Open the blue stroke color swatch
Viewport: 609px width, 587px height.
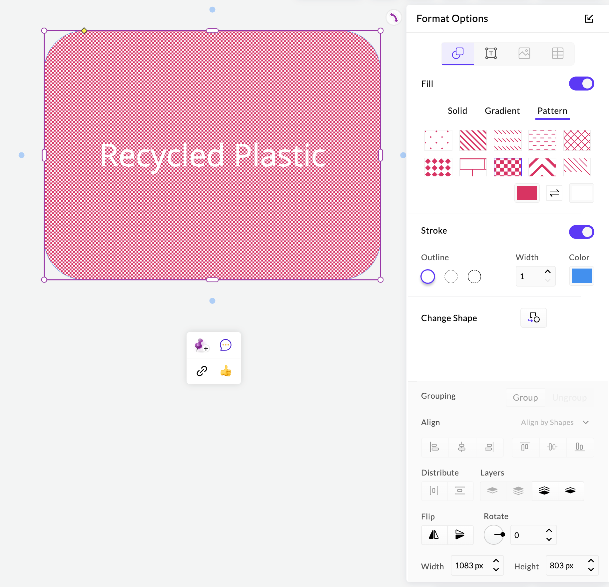coord(582,276)
